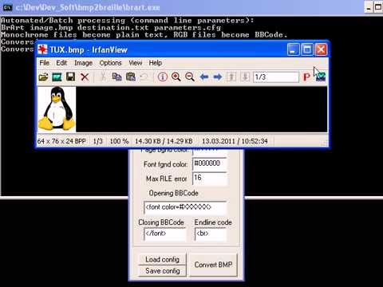
Task: Click the IrfanView title bar app icon
Action: coord(42,49)
